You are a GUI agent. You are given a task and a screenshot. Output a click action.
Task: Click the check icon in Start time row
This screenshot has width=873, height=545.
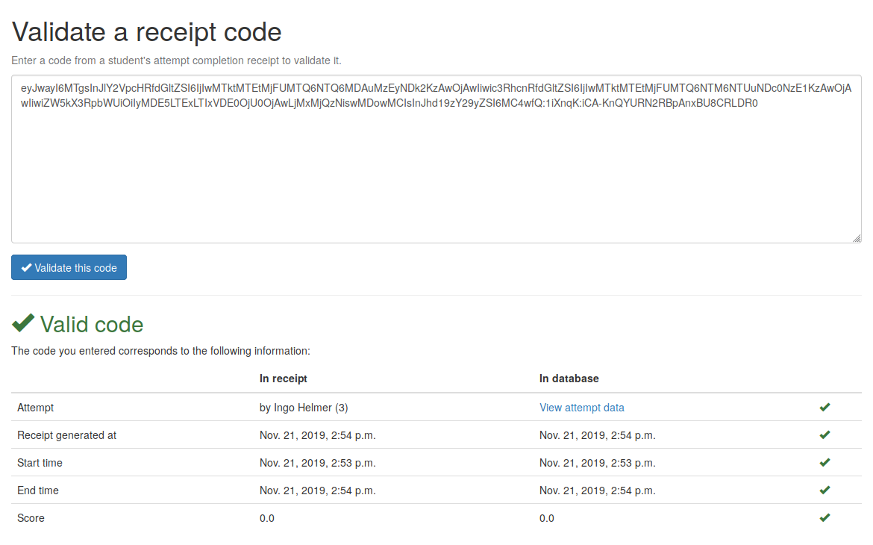pos(825,463)
